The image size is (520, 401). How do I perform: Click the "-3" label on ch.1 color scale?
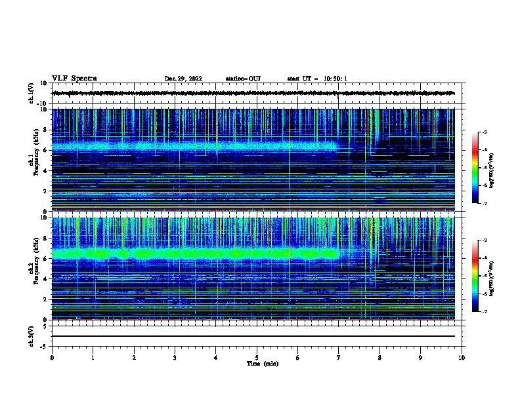click(x=485, y=132)
